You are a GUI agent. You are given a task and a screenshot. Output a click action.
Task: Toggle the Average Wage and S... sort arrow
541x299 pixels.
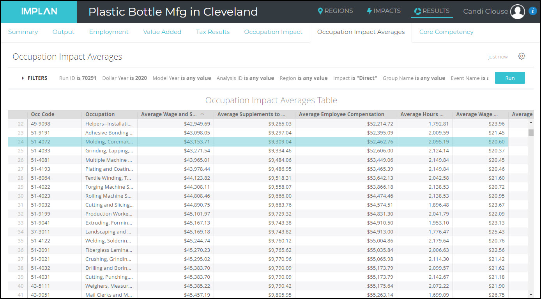click(202, 114)
